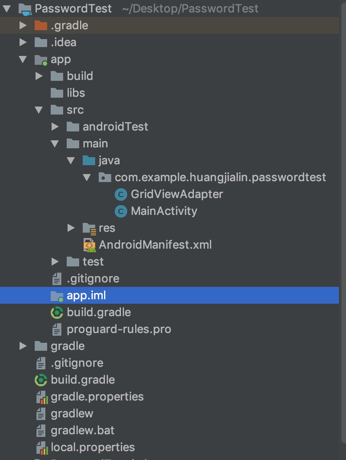Click the gradle.properties file icon
This screenshot has height=460, width=346.
point(41,397)
